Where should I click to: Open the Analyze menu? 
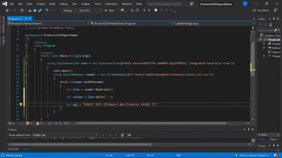[85, 4]
